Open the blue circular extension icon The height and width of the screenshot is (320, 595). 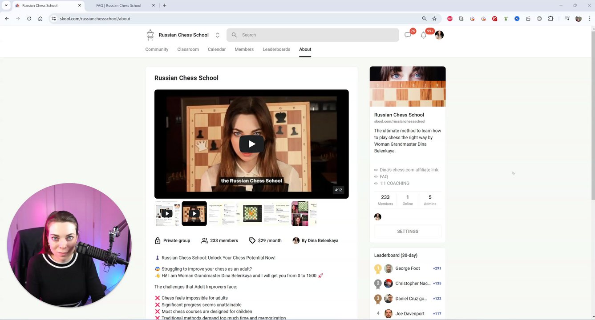tap(517, 19)
